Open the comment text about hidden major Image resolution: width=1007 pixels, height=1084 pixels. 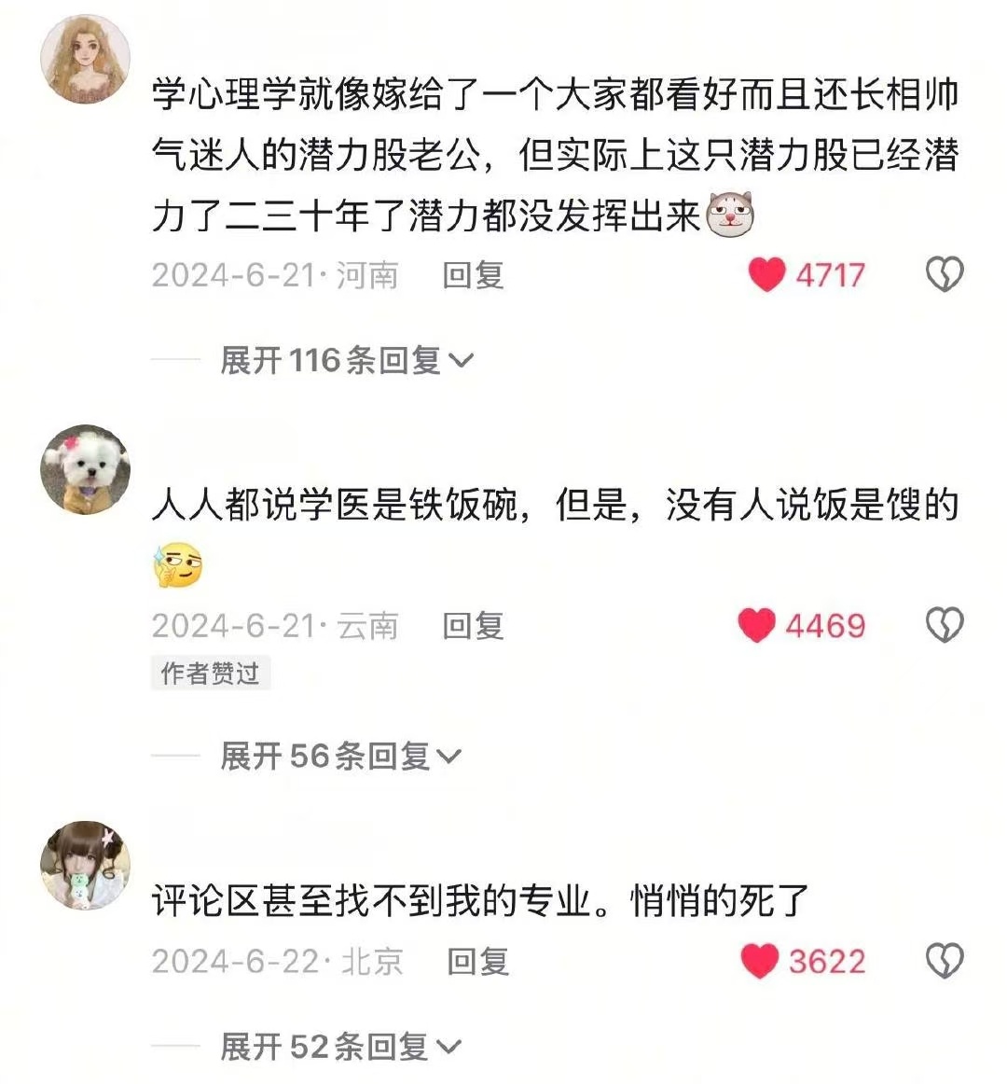[480, 900]
